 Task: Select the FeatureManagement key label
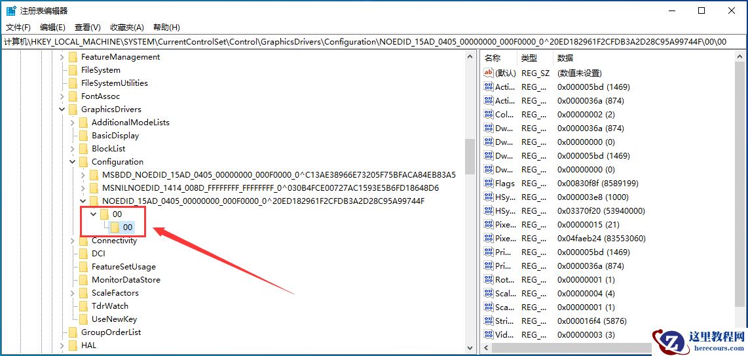coord(121,57)
